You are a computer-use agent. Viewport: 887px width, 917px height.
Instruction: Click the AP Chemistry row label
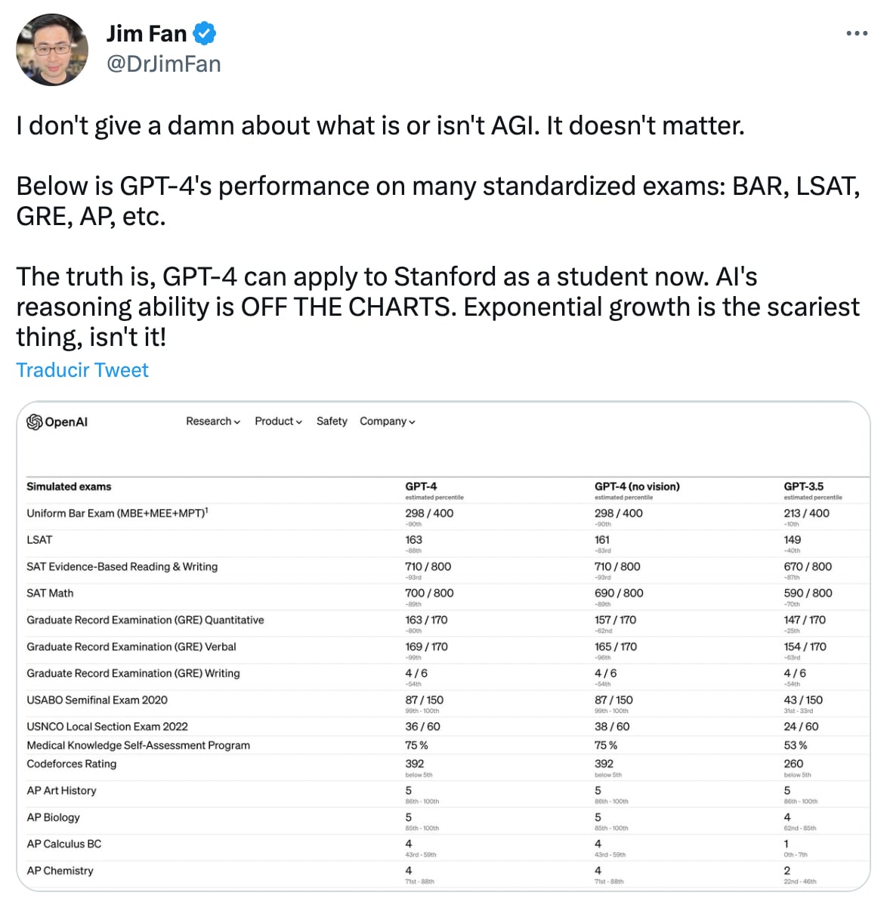[60, 871]
